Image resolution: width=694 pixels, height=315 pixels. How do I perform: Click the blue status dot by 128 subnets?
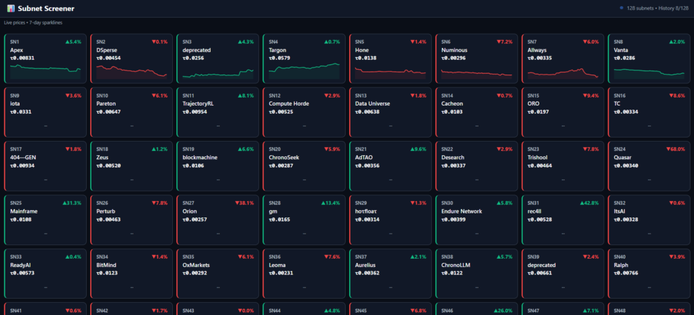click(621, 8)
